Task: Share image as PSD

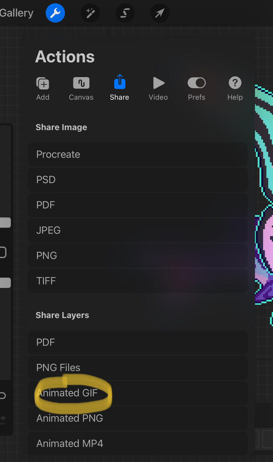Action: (x=137, y=180)
